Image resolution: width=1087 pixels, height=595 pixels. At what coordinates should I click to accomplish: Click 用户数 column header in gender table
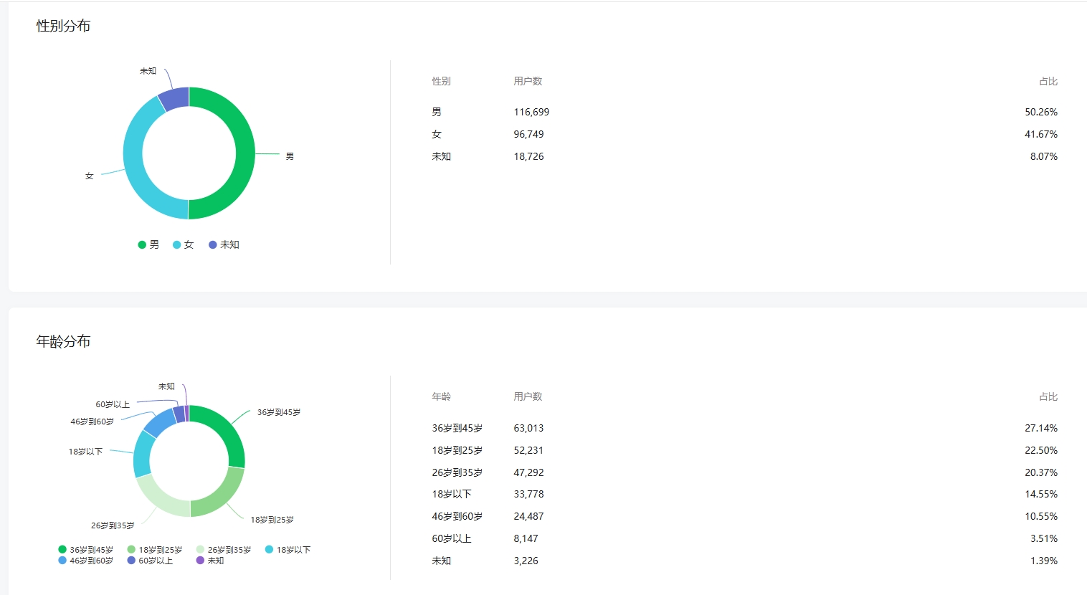(x=528, y=81)
